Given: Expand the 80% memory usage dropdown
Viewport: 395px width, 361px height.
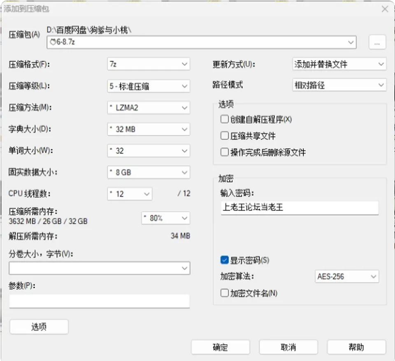Looking at the screenshot, I should tap(165, 218).
